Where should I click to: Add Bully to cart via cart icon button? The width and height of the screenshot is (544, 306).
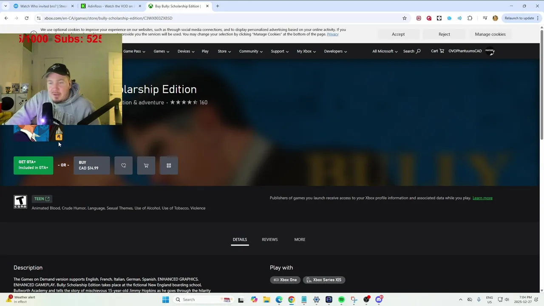click(x=146, y=165)
